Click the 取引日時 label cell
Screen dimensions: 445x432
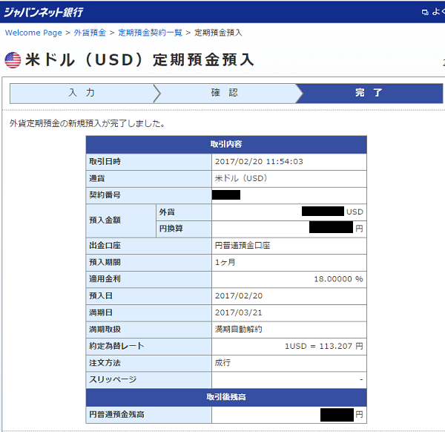click(149, 162)
